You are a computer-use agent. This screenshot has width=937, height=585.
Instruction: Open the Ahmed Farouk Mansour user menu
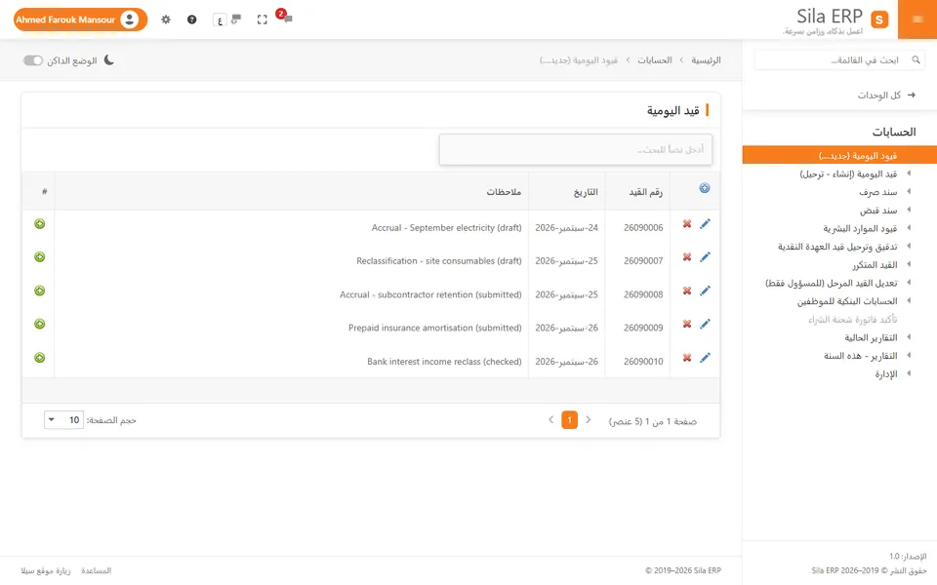(x=80, y=19)
